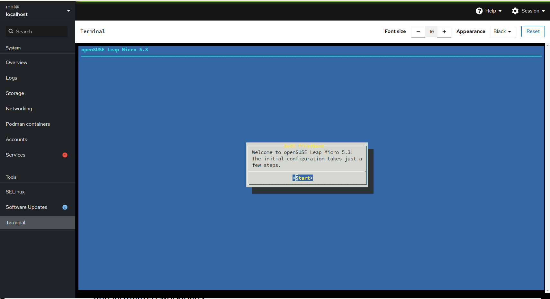Image resolution: width=550 pixels, height=299 pixels.
Task: Click the current font size value 16
Action: coord(431,31)
